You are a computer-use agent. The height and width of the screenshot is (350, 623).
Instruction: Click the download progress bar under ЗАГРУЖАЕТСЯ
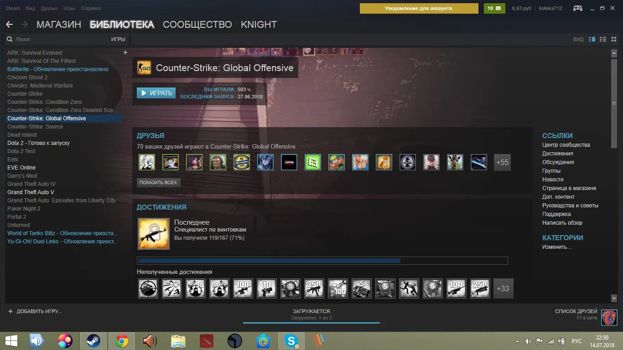click(x=311, y=323)
